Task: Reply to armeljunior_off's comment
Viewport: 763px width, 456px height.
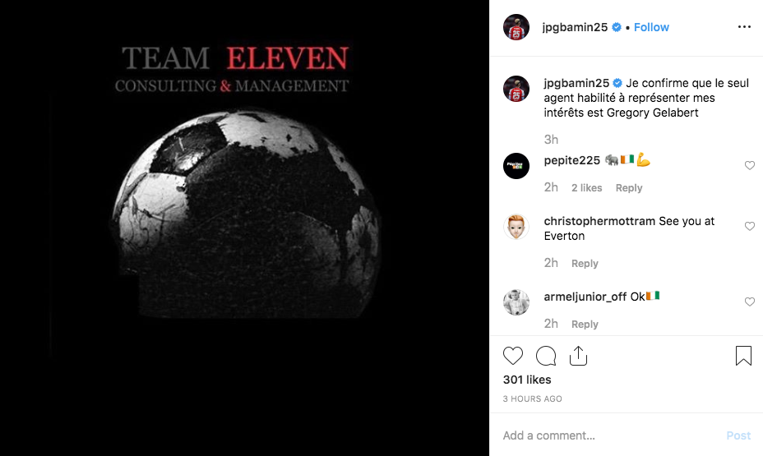Action: coord(585,325)
